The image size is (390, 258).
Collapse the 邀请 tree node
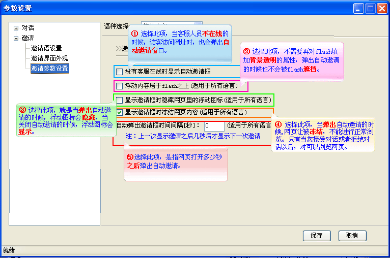[16, 38]
